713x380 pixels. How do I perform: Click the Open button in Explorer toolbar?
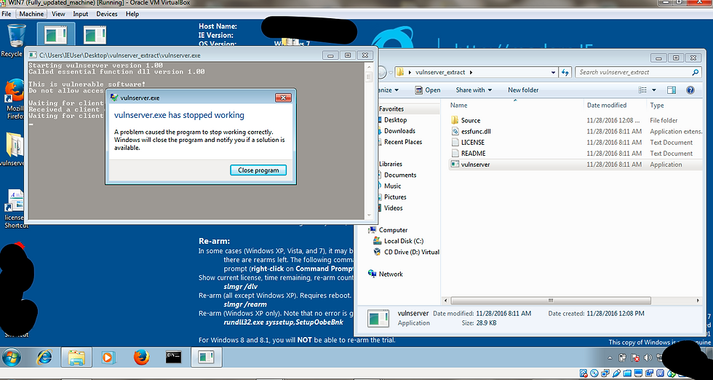click(x=428, y=90)
